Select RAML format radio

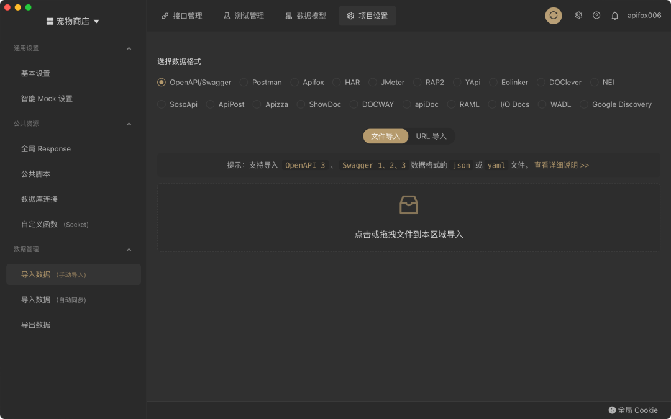pos(451,104)
